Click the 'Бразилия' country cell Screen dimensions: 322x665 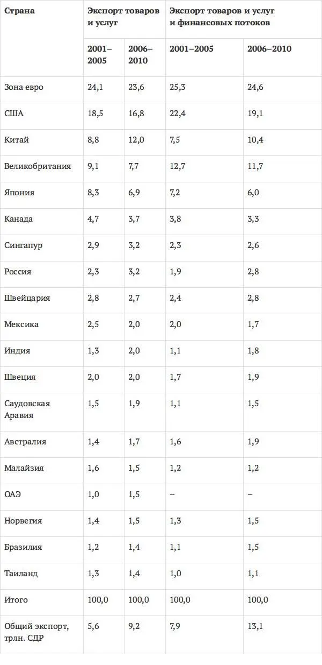coord(23,547)
